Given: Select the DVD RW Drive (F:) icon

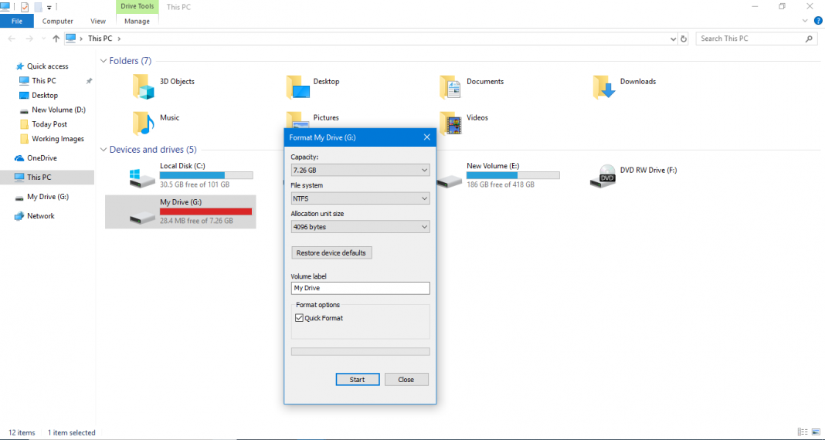Looking at the screenshot, I should pyautogui.click(x=603, y=176).
